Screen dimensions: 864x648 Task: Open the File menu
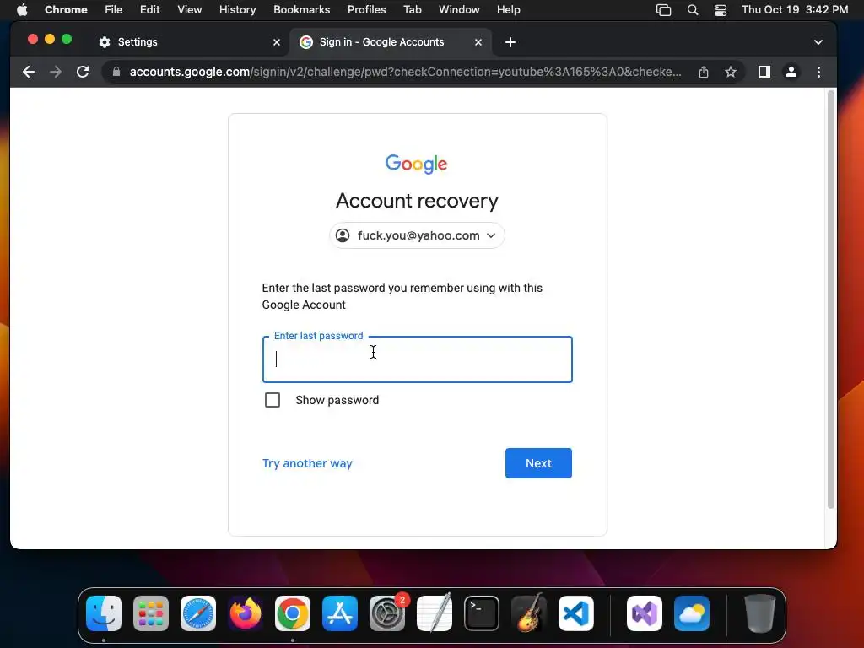(114, 10)
